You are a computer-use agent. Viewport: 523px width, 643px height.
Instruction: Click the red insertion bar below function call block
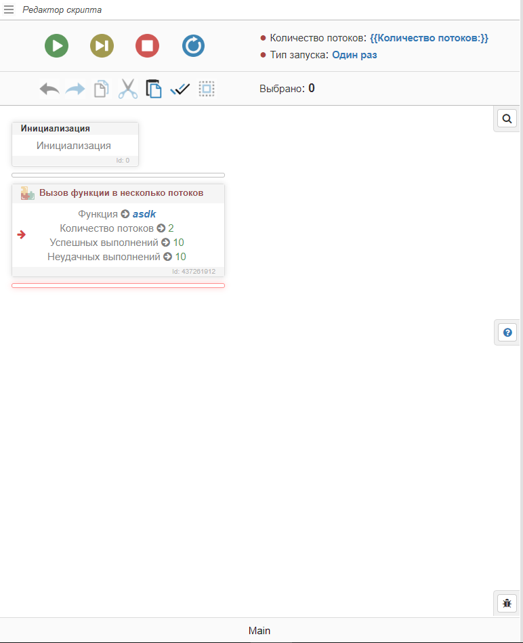pyautogui.click(x=118, y=285)
